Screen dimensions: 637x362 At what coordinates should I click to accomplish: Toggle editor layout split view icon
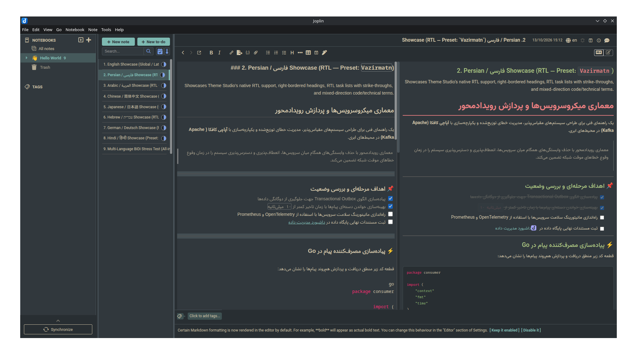point(591,40)
